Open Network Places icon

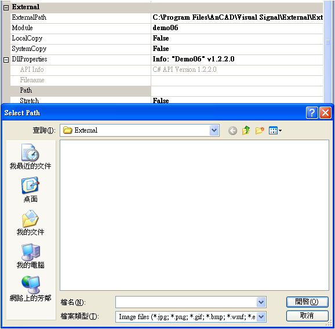pos(30,288)
